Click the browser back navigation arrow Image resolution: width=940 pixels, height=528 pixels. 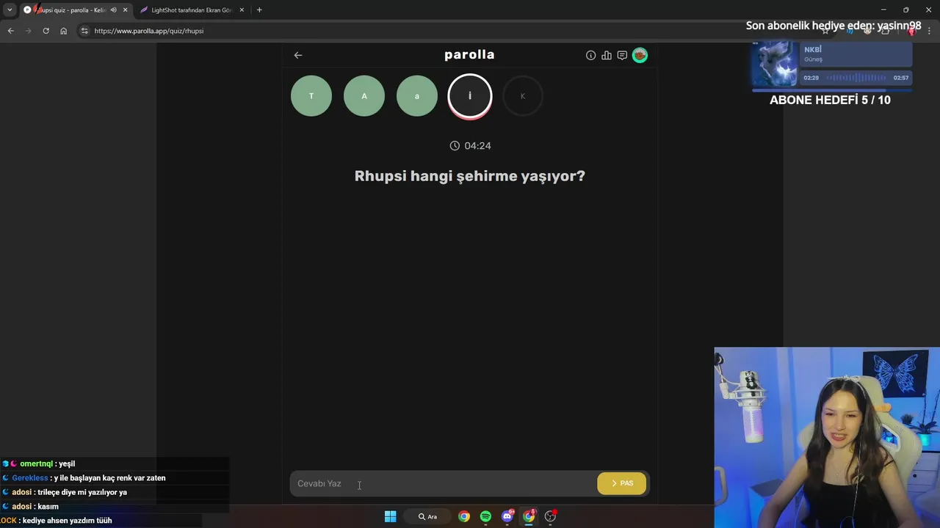tap(10, 31)
